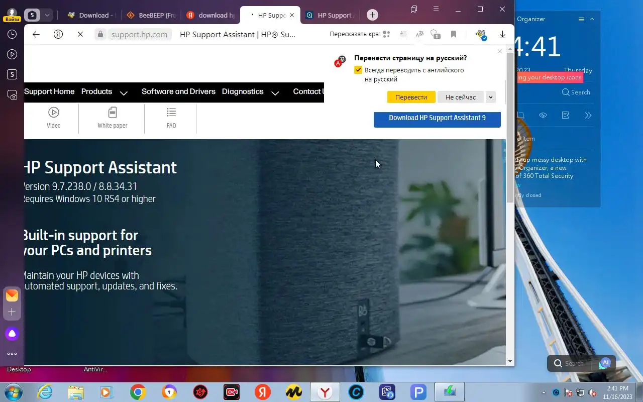Screen dimensions: 643x402
Task: Open the Organizer widget hamburger menu
Action: [581, 19]
